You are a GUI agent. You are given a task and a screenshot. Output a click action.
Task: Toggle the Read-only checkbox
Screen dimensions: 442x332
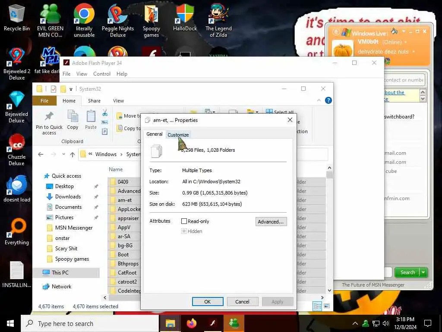tap(184, 221)
